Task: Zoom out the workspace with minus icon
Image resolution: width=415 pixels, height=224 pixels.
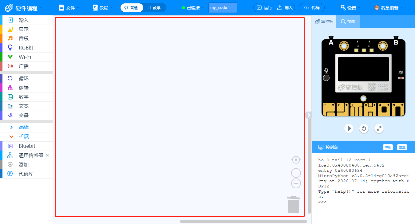Action: (x=296, y=184)
